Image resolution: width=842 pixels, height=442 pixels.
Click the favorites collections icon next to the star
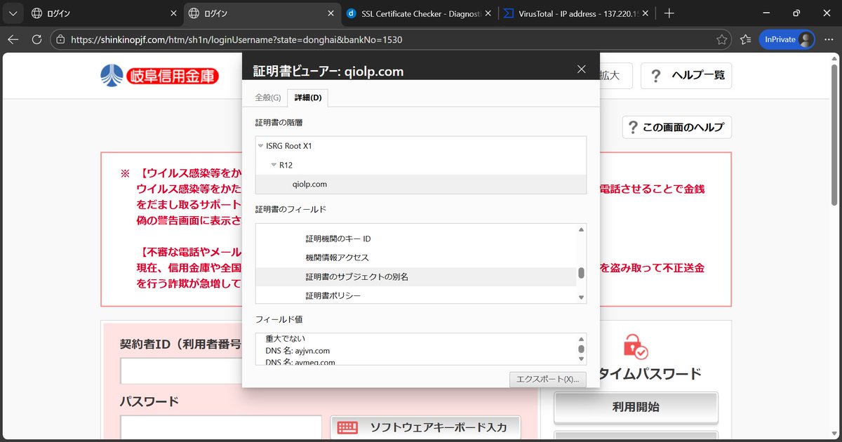pyautogui.click(x=745, y=40)
